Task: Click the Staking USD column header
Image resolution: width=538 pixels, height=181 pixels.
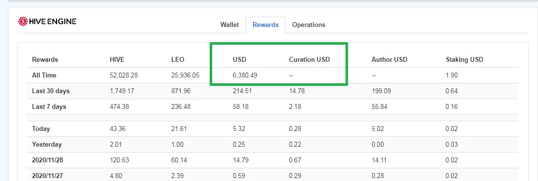Action: pyautogui.click(x=464, y=59)
